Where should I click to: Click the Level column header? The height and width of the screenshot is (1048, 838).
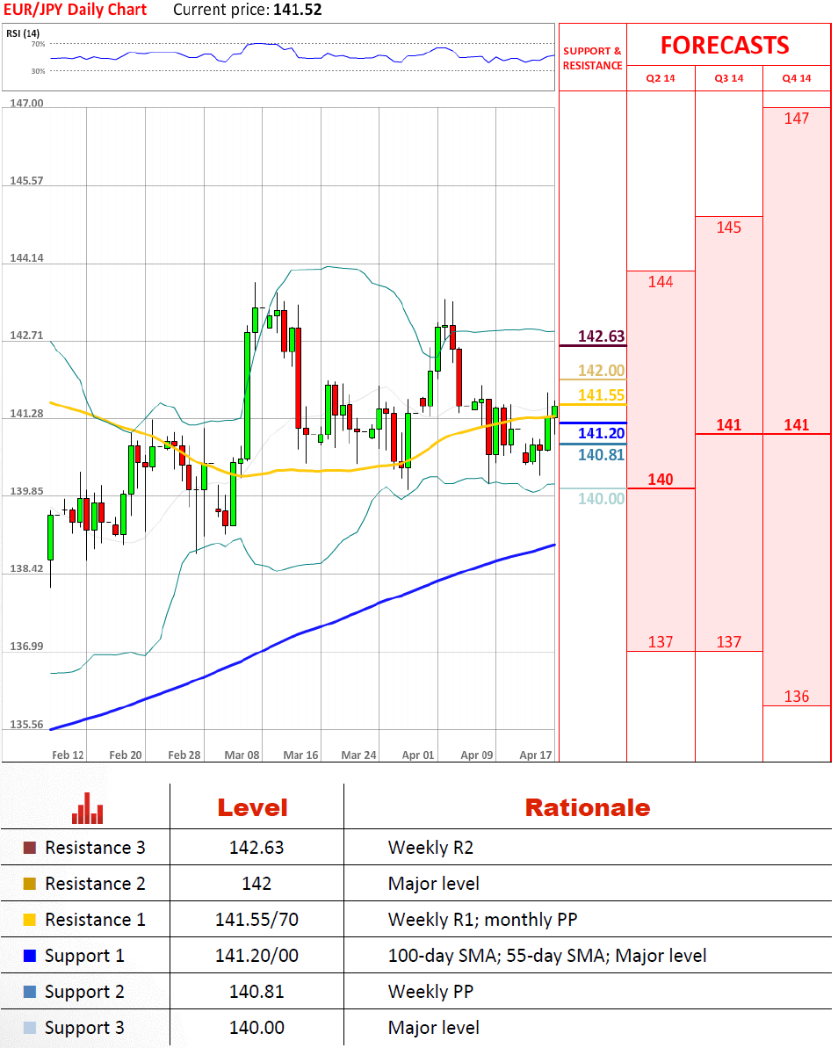[x=253, y=807]
